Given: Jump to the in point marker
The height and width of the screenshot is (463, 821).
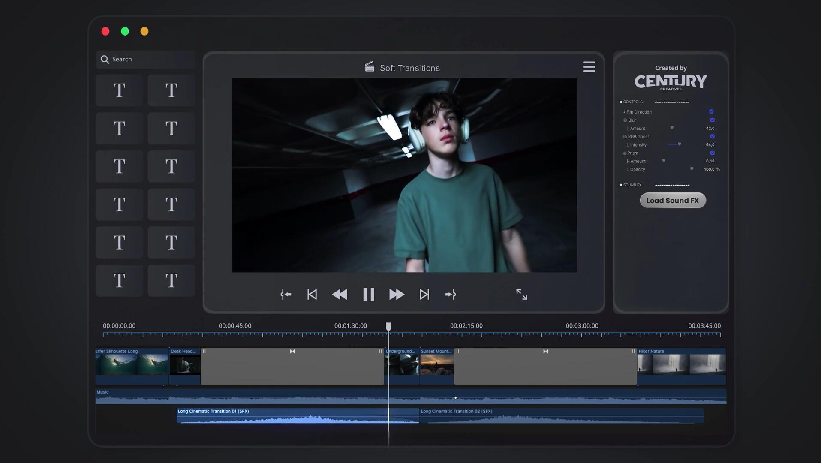Looking at the screenshot, I should (286, 295).
